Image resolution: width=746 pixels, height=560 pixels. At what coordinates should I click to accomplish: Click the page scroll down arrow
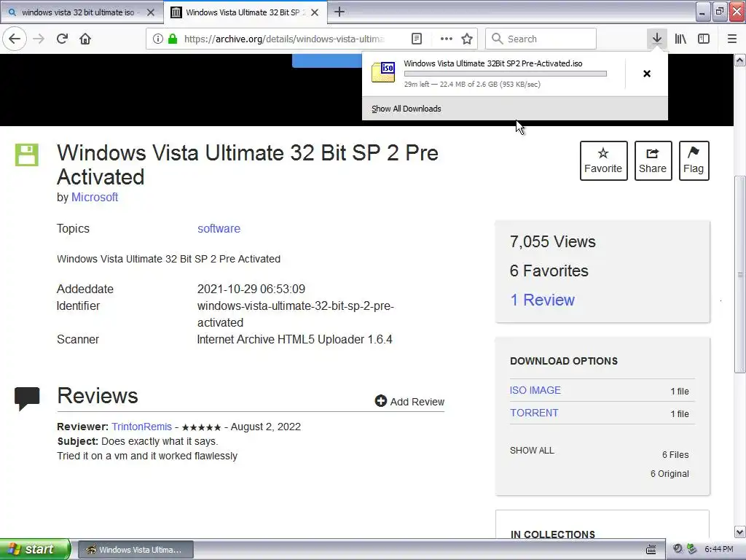coord(740,532)
